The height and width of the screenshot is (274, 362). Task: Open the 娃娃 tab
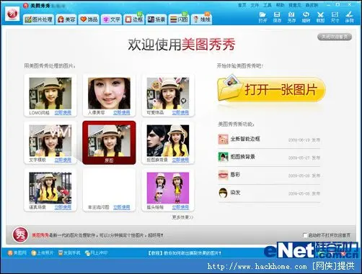click(x=201, y=19)
